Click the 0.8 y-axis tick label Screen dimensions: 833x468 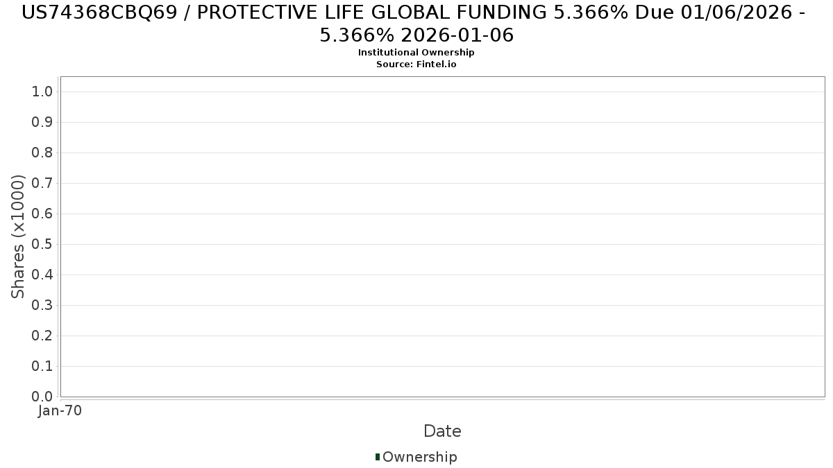coord(42,153)
